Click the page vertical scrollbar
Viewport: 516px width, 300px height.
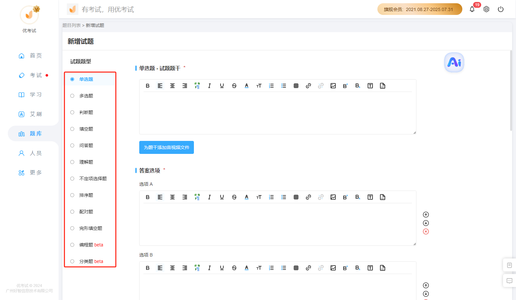click(511, 91)
